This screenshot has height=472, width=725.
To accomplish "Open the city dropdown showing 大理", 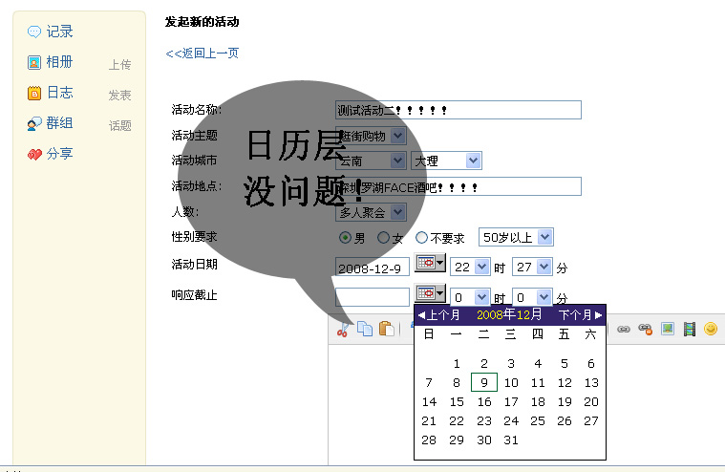I will pyautogui.click(x=446, y=161).
